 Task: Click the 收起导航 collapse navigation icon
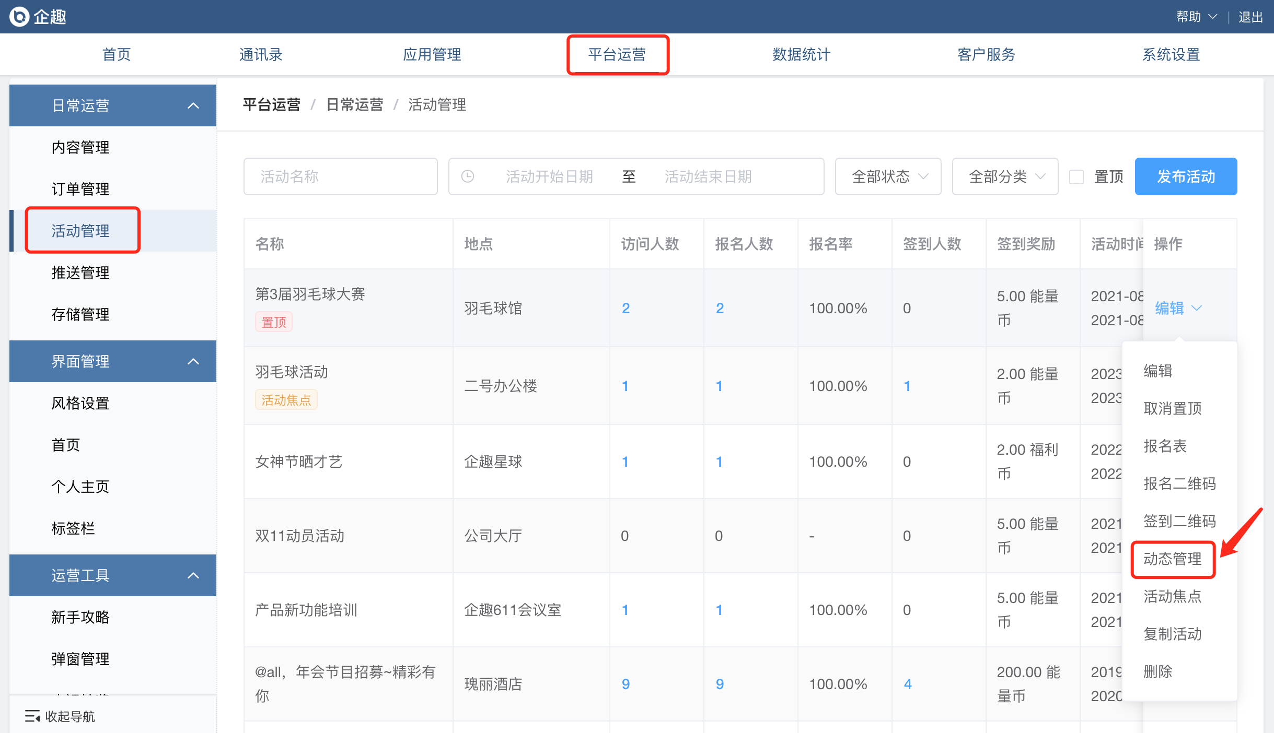click(32, 716)
